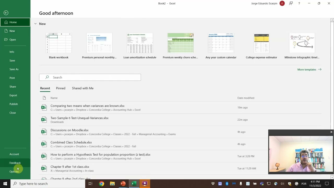Open Help with the question mark icon
The width and height of the screenshot is (334, 188).
299,3
